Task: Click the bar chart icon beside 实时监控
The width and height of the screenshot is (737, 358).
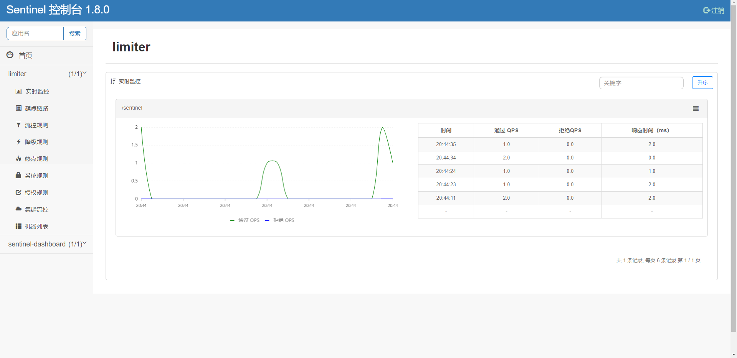Action: 18,92
